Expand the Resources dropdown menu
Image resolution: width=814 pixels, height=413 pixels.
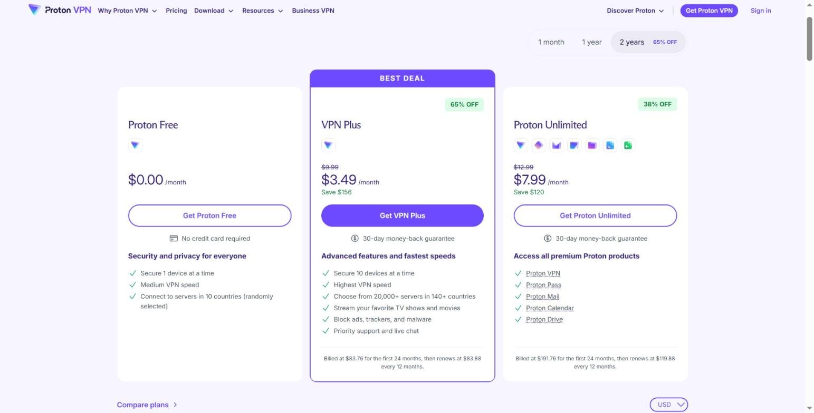pyautogui.click(x=263, y=11)
